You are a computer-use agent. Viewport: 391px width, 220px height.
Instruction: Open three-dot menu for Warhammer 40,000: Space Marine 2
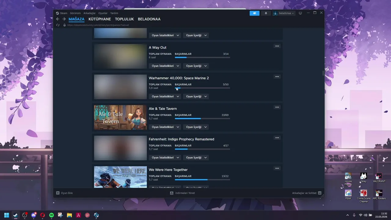(277, 77)
